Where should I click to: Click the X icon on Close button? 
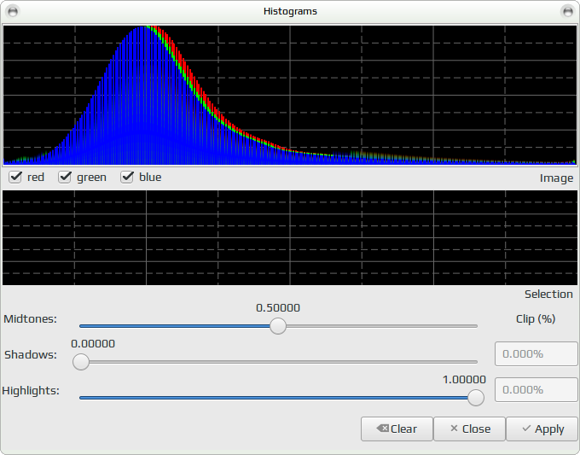tap(454, 429)
